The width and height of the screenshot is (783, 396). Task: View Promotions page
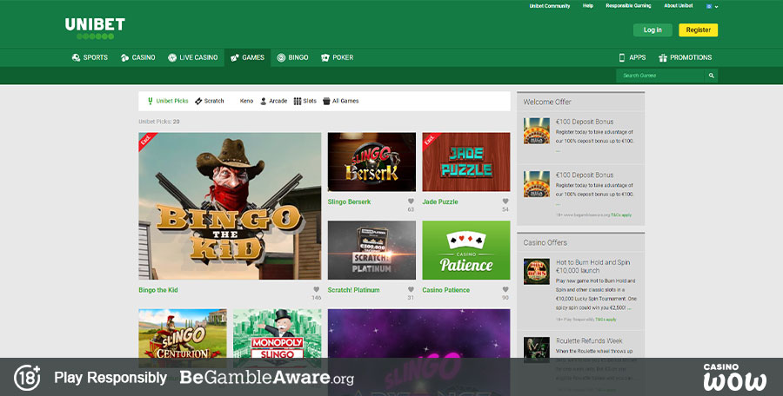point(686,57)
